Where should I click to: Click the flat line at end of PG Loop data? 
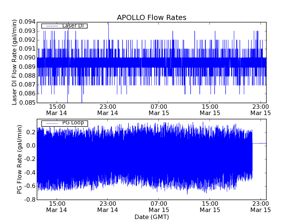pyautogui.click(x=259, y=143)
